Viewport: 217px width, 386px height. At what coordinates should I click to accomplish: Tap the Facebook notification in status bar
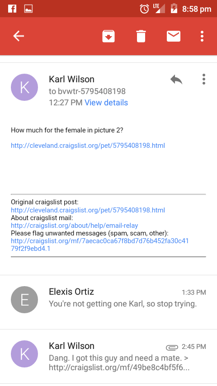(x=12, y=9)
